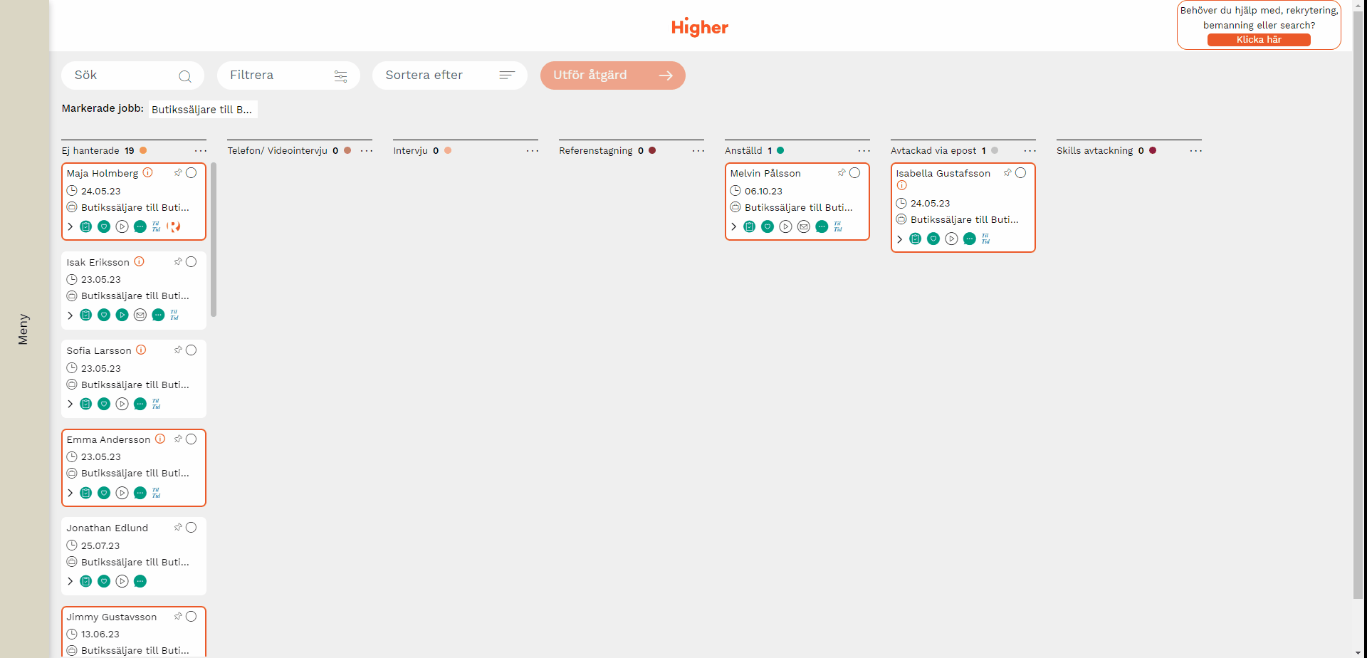Click the heart icon on Sofia Larsson's card
The width and height of the screenshot is (1367, 658).
(x=104, y=404)
